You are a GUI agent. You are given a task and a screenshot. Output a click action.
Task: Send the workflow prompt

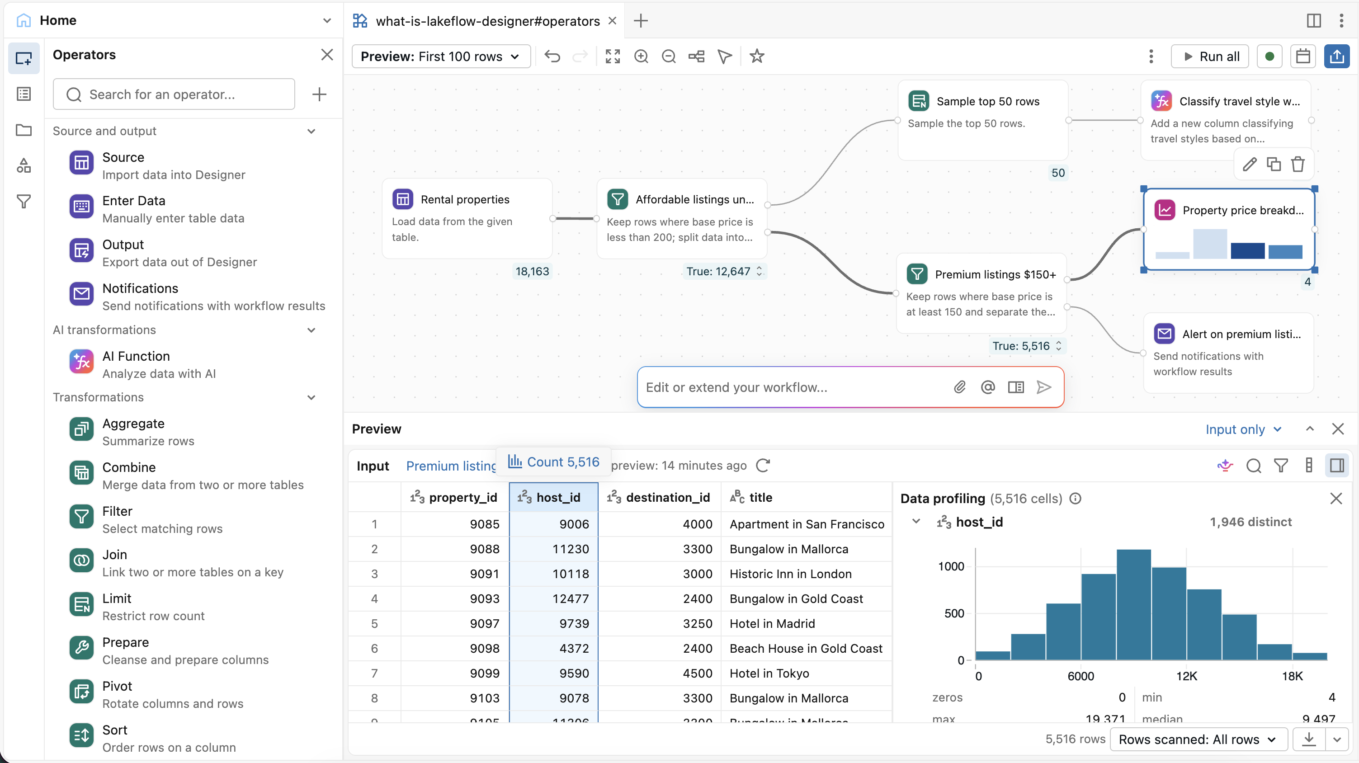pos(1043,387)
